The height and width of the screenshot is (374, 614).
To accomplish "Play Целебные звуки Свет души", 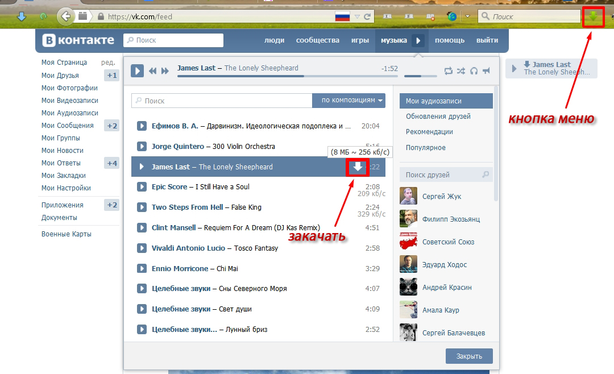I will pyautogui.click(x=142, y=309).
